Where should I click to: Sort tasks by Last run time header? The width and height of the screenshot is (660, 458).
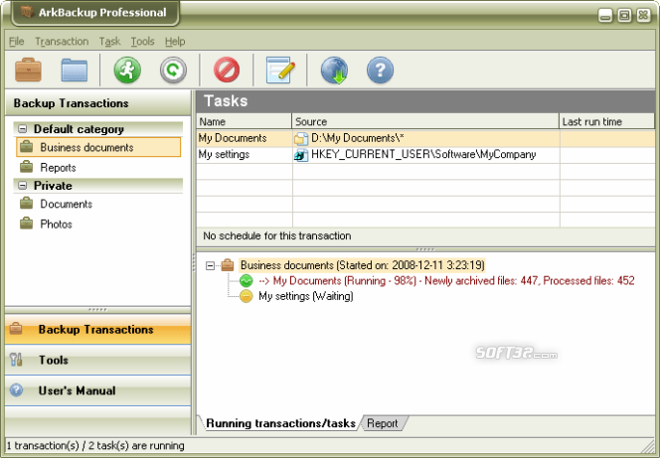pos(607,121)
